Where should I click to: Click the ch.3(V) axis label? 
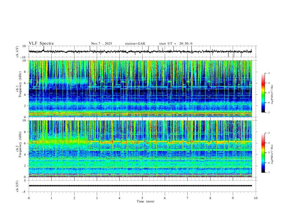[x=17, y=186]
